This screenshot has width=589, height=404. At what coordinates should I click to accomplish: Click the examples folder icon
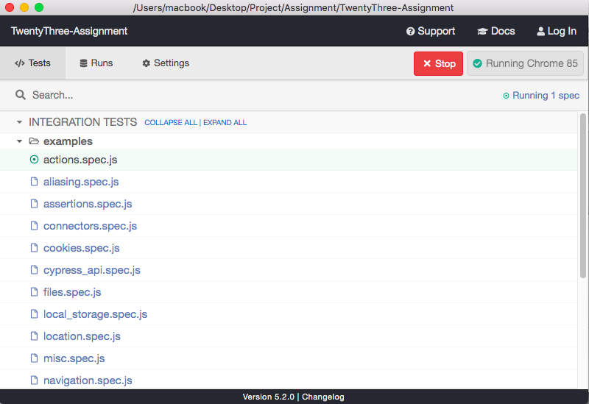tap(34, 141)
